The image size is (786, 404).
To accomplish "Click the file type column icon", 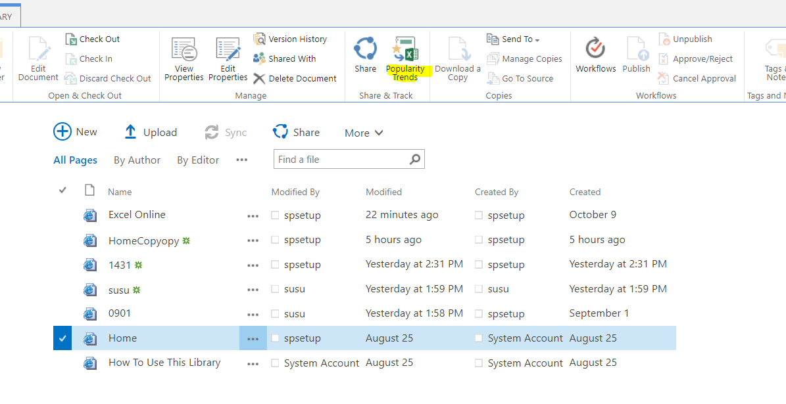I will [x=89, y=191].
